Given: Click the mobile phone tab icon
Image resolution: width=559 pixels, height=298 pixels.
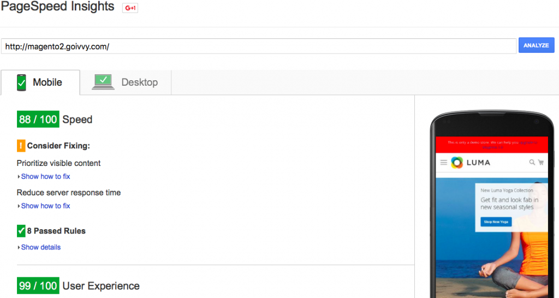Looking at the screenshot, I should [21, 82].
